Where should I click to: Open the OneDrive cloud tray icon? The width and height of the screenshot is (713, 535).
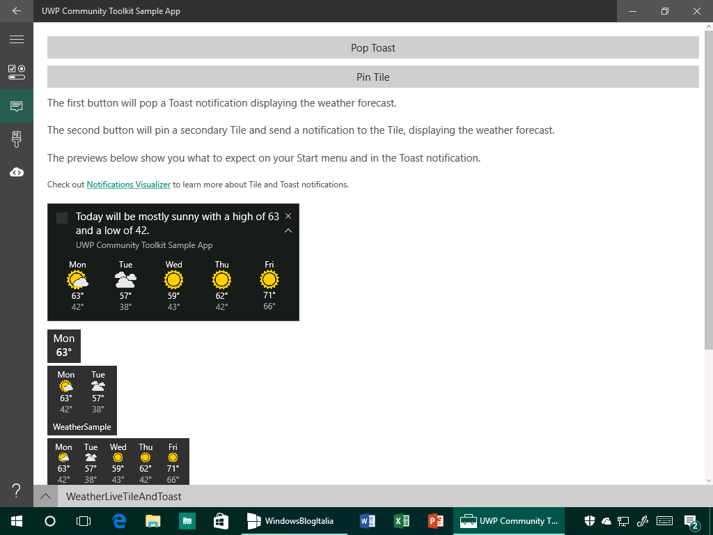606,521
